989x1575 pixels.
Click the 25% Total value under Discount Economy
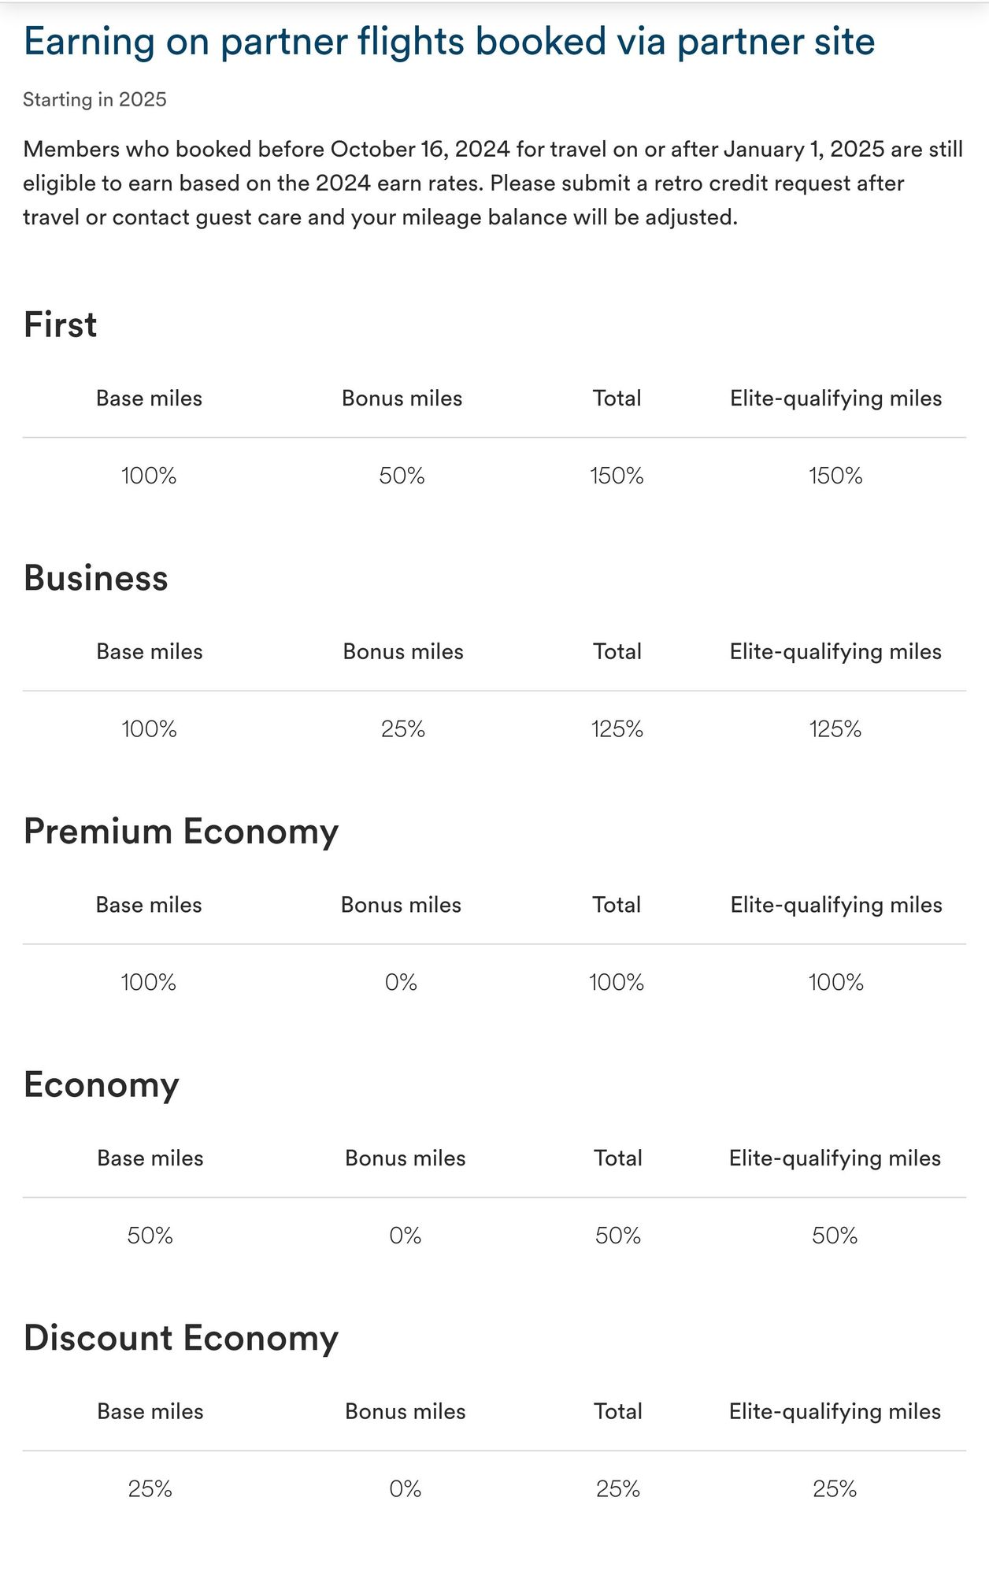pos(618,1489)
